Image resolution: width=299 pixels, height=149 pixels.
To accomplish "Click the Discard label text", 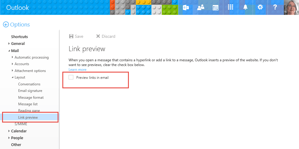I will [x=108, y=36].
